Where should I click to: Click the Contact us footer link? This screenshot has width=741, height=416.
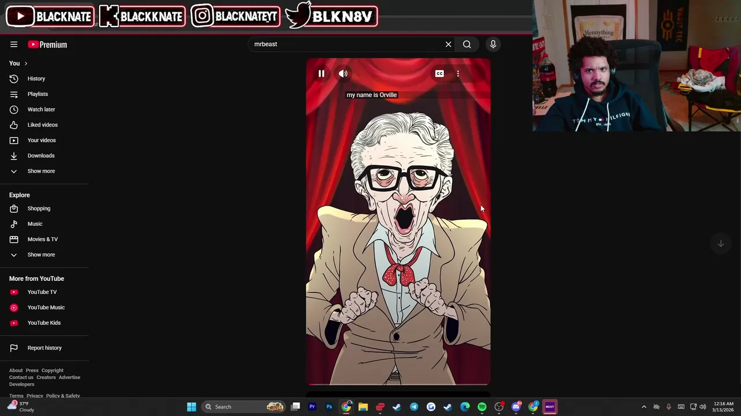point(21,377)
